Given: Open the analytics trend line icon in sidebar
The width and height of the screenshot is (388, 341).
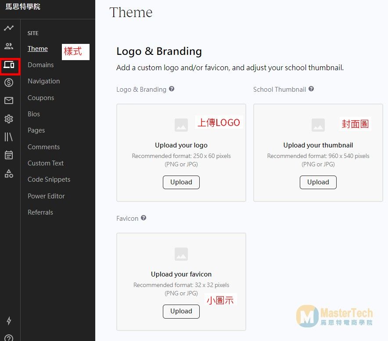Looking at the screenshot, I should [x=9, y=29].
